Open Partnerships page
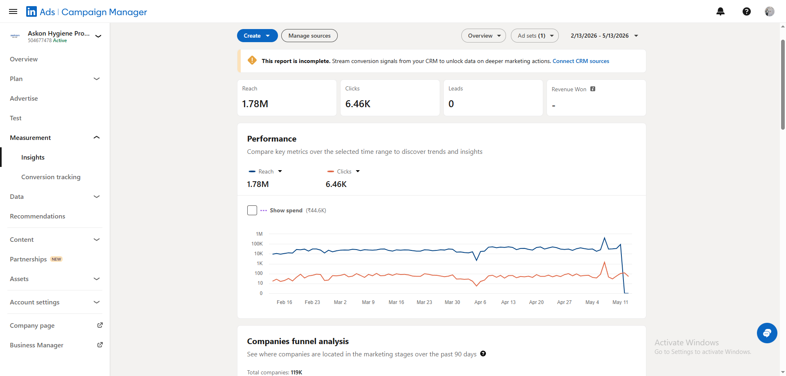The height and width of the screenshot is (376, 786). (28, 259)
